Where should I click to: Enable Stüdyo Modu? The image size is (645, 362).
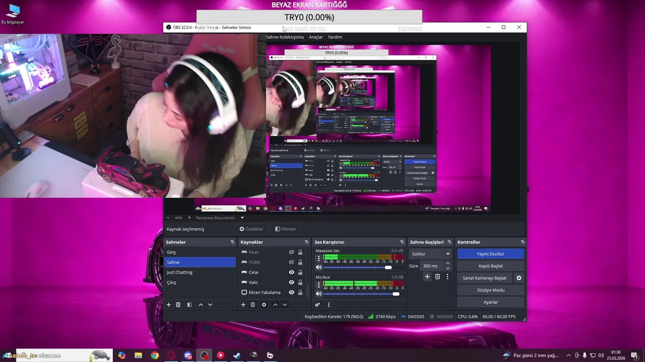pos(490,290)
